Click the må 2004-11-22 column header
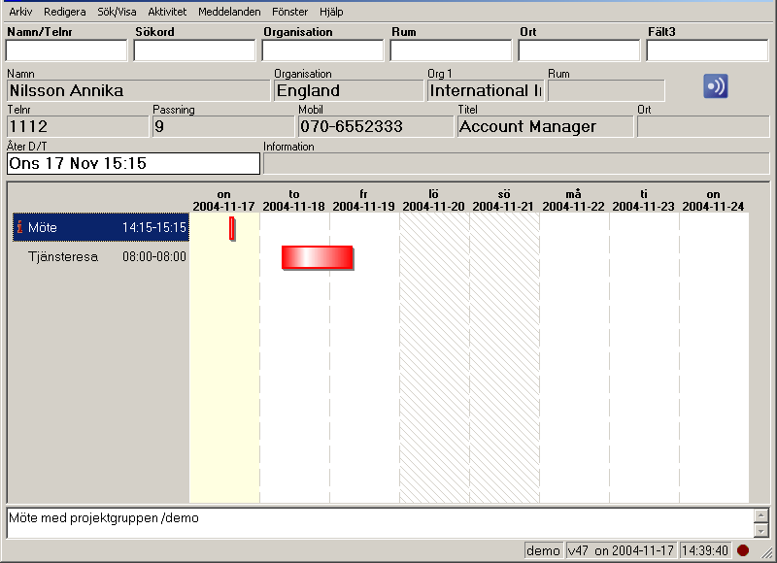 point(573,200)
